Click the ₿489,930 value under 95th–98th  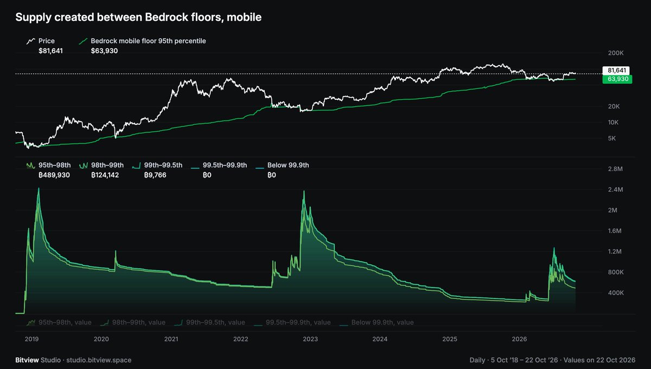(55, 175)
